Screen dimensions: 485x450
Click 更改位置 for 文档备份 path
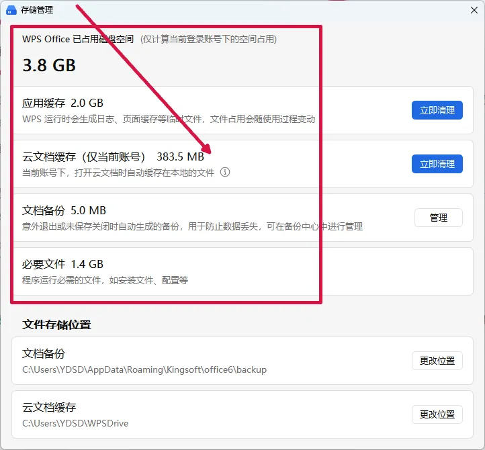pyautogui.click(x=437, y=361)
